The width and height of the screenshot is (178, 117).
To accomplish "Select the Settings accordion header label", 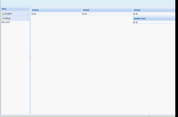I will click(x=7, y=18).
